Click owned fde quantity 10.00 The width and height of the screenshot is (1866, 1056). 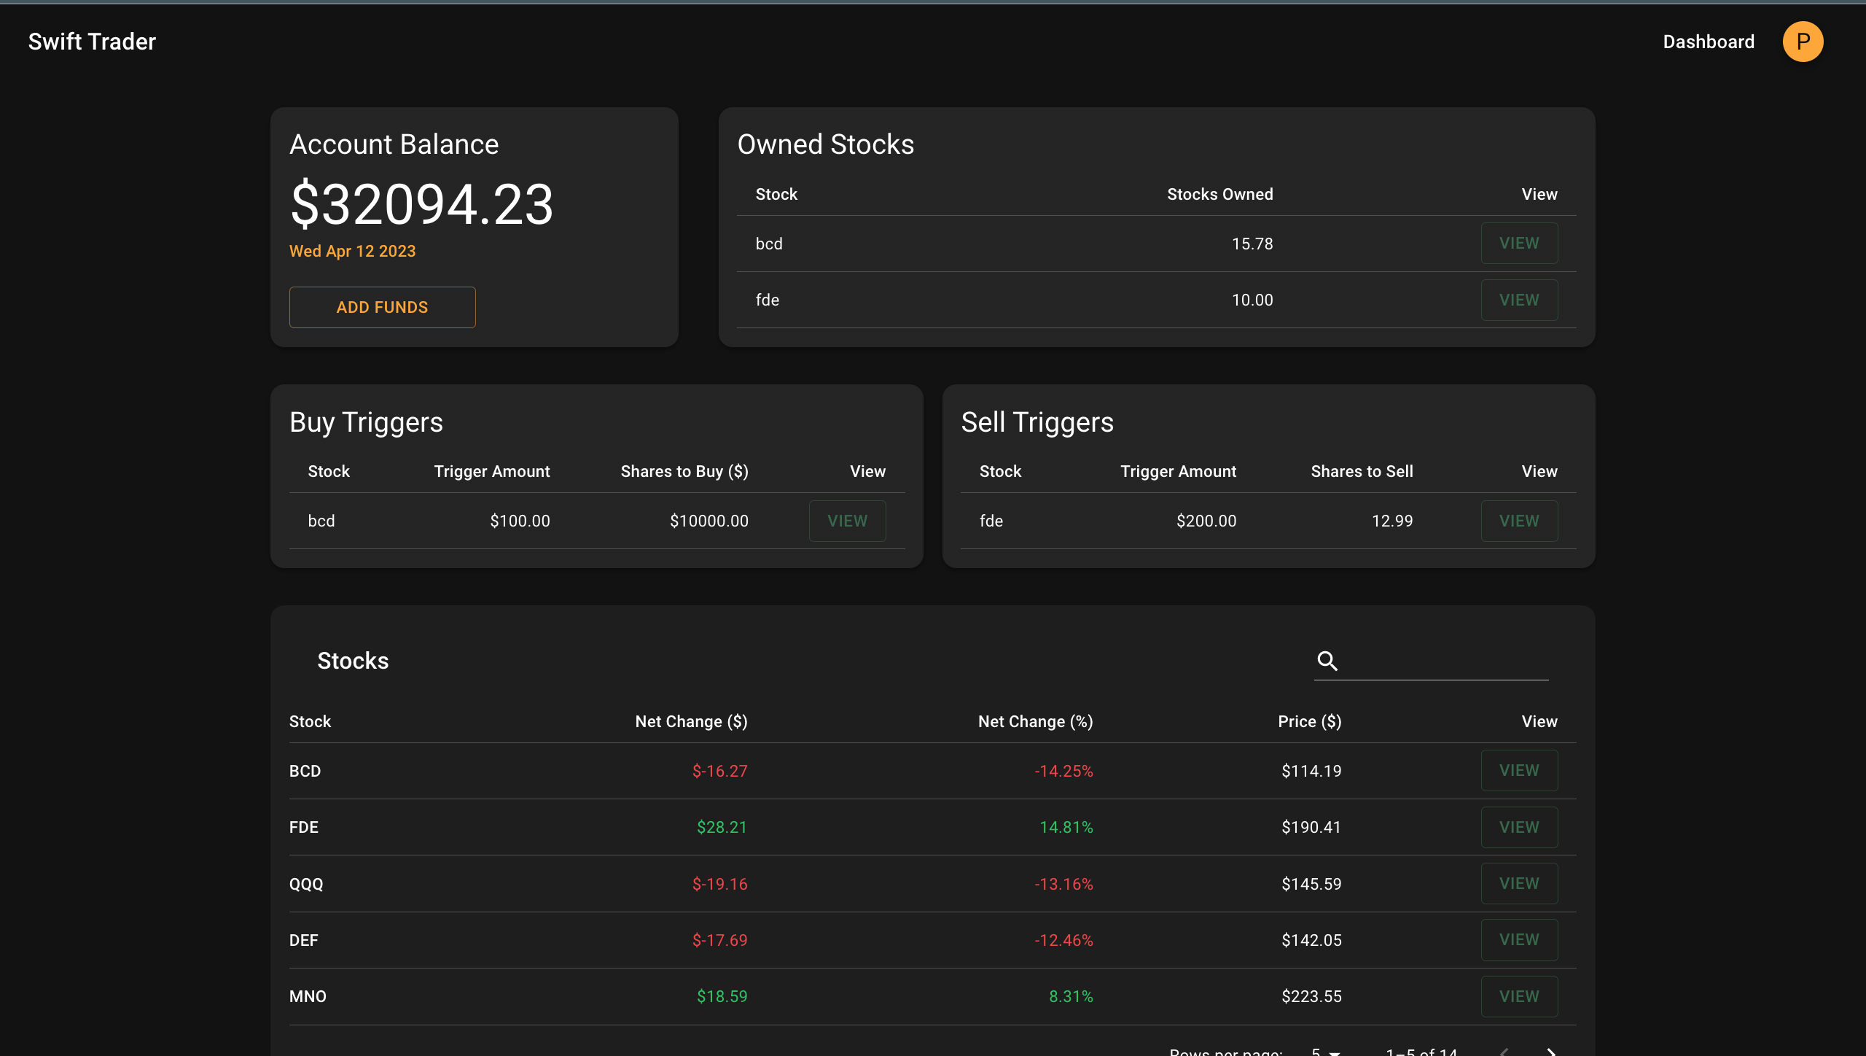pyautogui.click(x=1252, y=300)
